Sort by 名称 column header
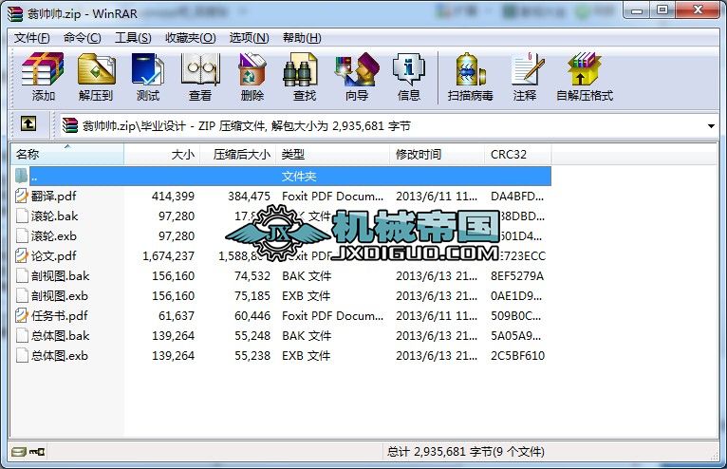The width and height of the screenshot is (727, 469). pos(66,154)
